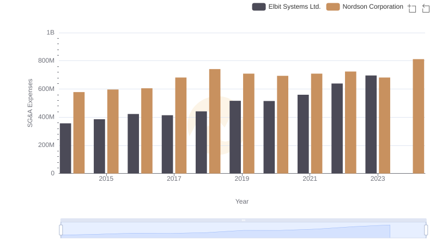Screen dimensions: 436x251
Task: Select the Nordson bar for 2023
Action: click(x=385, y=125)
